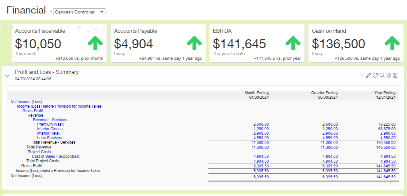Click the EBITDA $141,645 tile

(257, 43)
